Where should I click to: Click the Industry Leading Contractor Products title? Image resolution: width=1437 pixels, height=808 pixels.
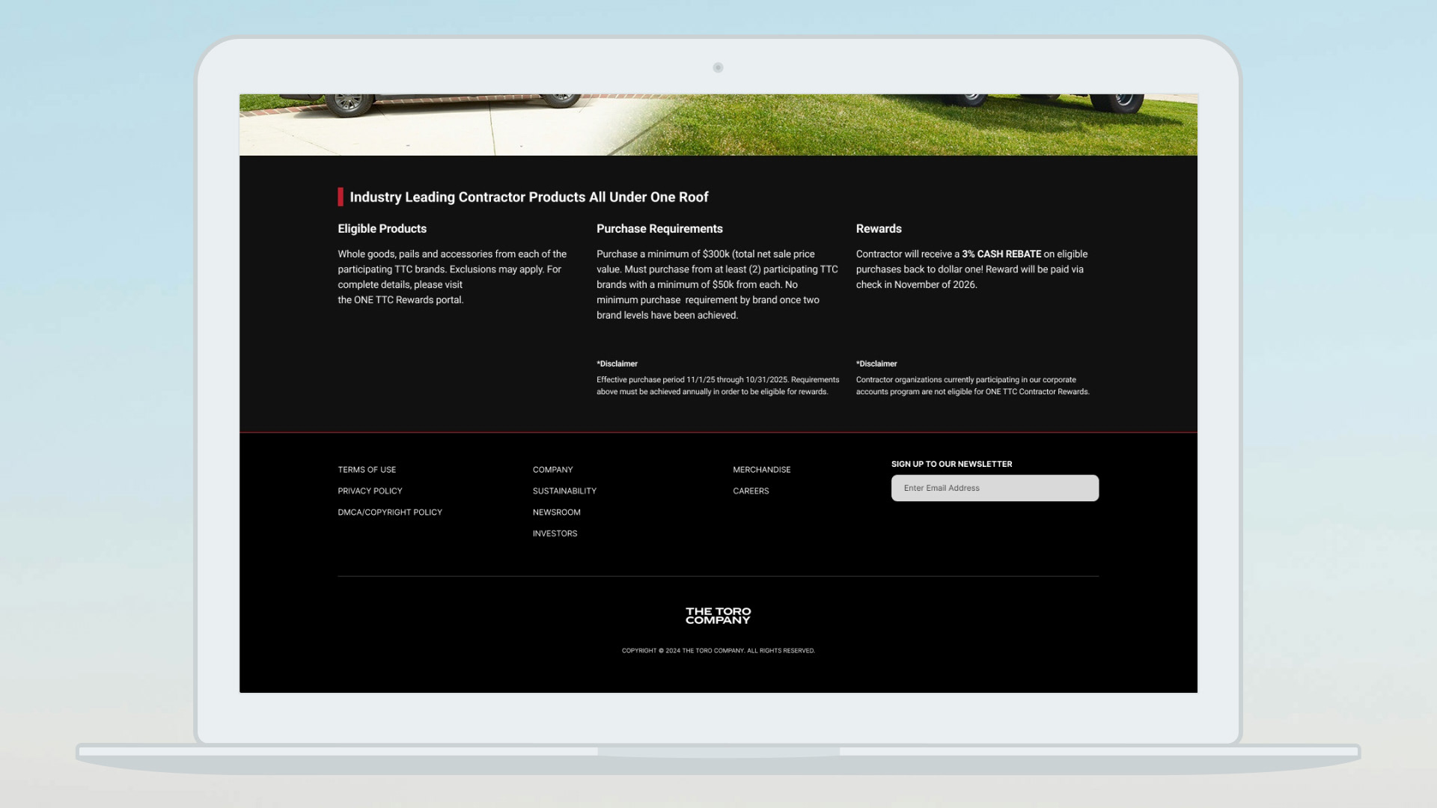tap(528, 197)
